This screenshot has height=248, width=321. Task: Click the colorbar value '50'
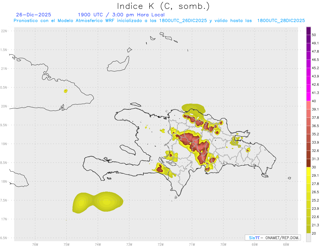click(314, 35)
